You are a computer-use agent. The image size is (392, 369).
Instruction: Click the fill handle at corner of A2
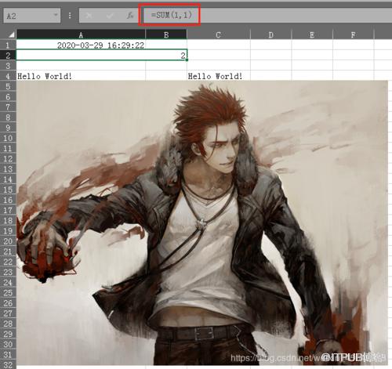point(187,60)
